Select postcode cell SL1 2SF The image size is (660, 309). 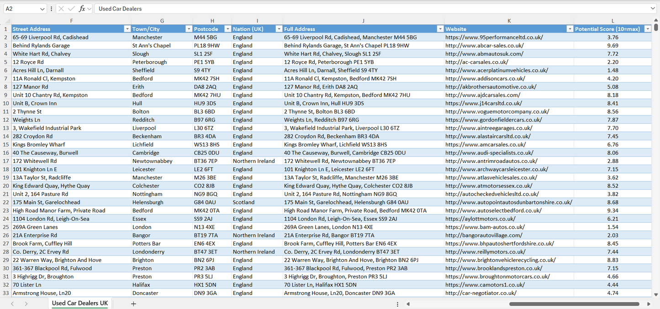212,54
